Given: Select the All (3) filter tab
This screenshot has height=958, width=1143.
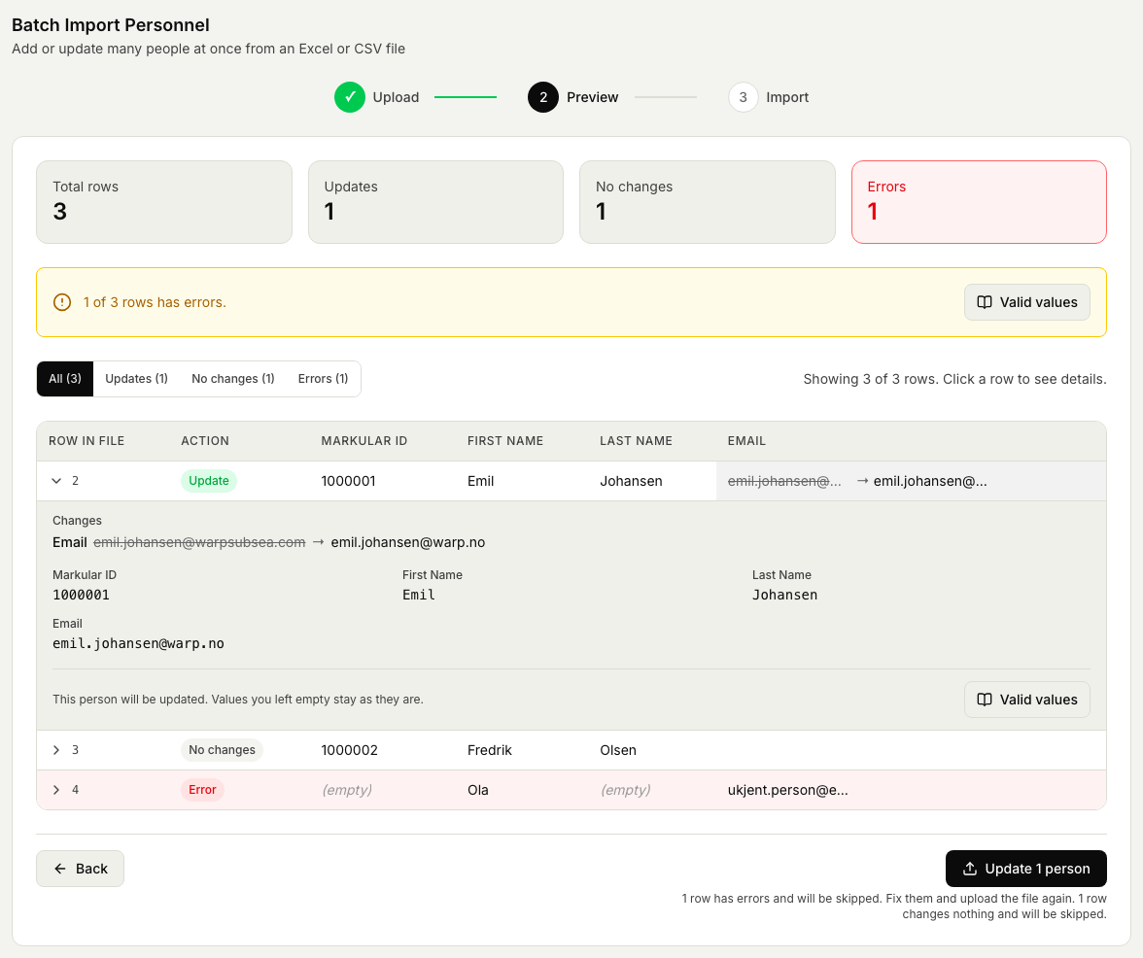Looking at the screenshot, I should coord(65,379).
